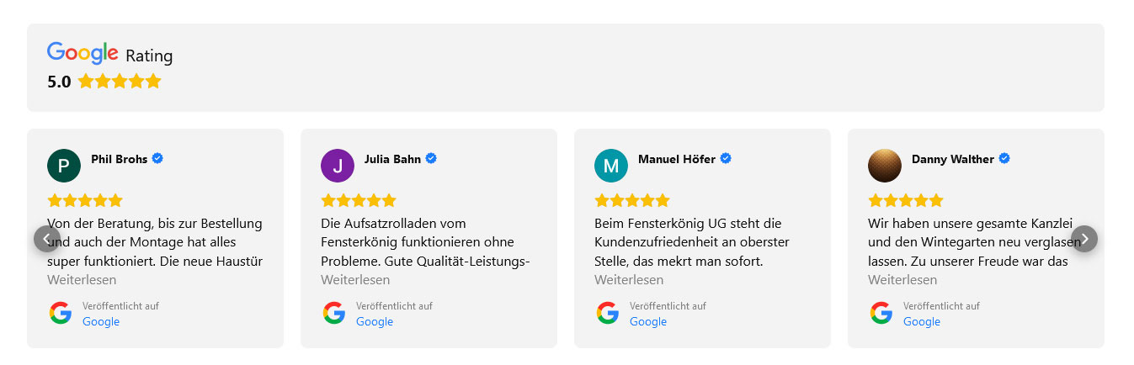
Task: Click the Google G icon in Manuel Höfer's card
Action: point(608,313)
